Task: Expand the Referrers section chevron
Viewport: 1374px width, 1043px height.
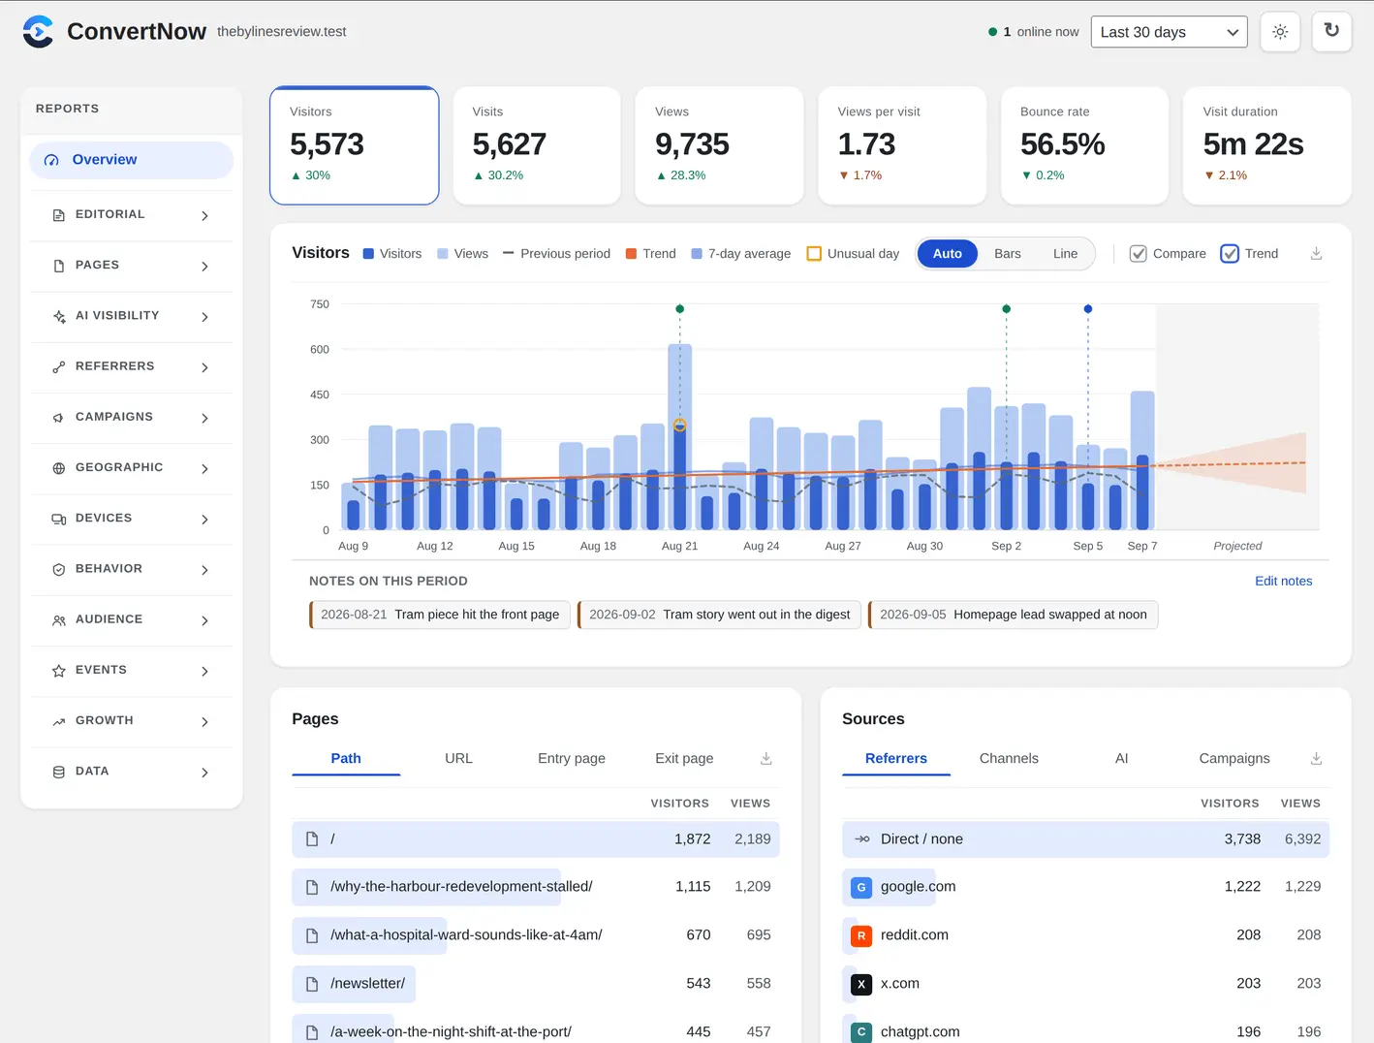Action: coord(204,367)
